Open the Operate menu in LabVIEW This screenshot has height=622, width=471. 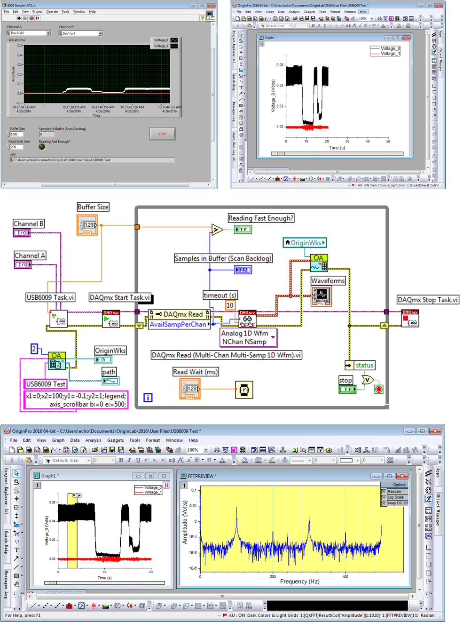tap(52, 12)
